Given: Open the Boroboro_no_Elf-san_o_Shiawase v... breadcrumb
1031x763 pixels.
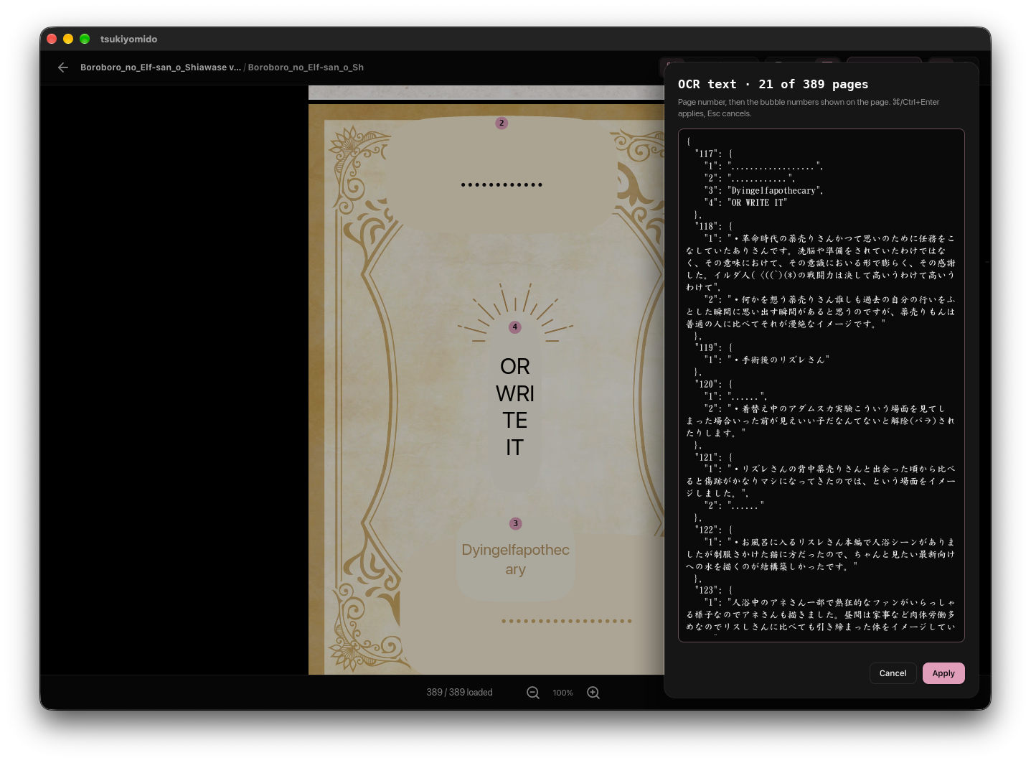Looking at the screenshot, I should 161,67.
